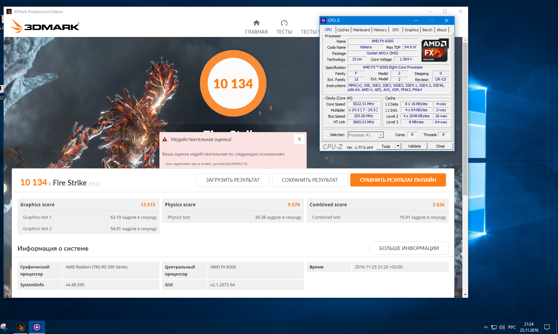
Task: Click the orange СРАВНИТЬ РЕЗУЛЬТАТ ОНЛАЙН button
Action: [x=398, y=180]
